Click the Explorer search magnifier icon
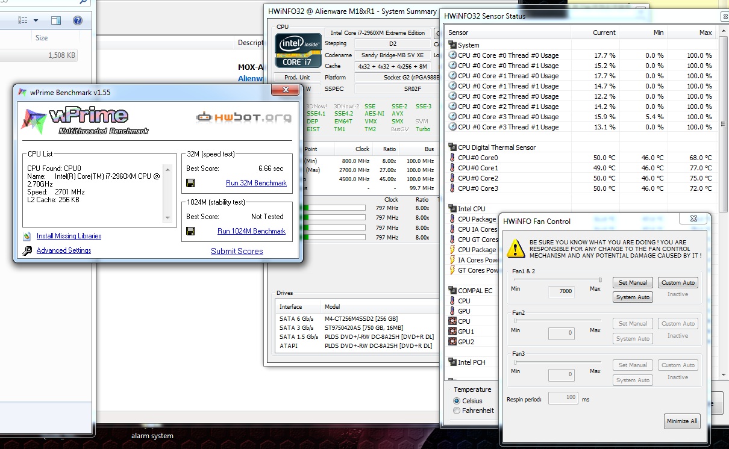729x449 pixels. [x=83, y=2]
